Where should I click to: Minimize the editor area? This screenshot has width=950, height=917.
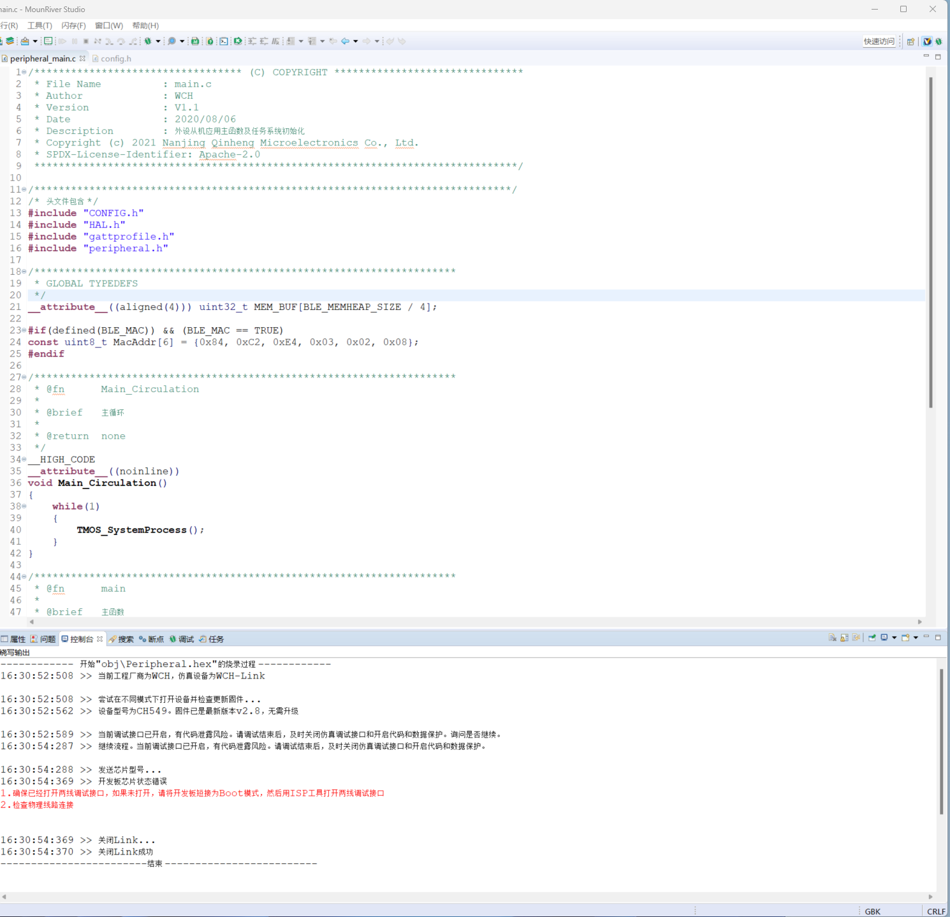[926, 57]
